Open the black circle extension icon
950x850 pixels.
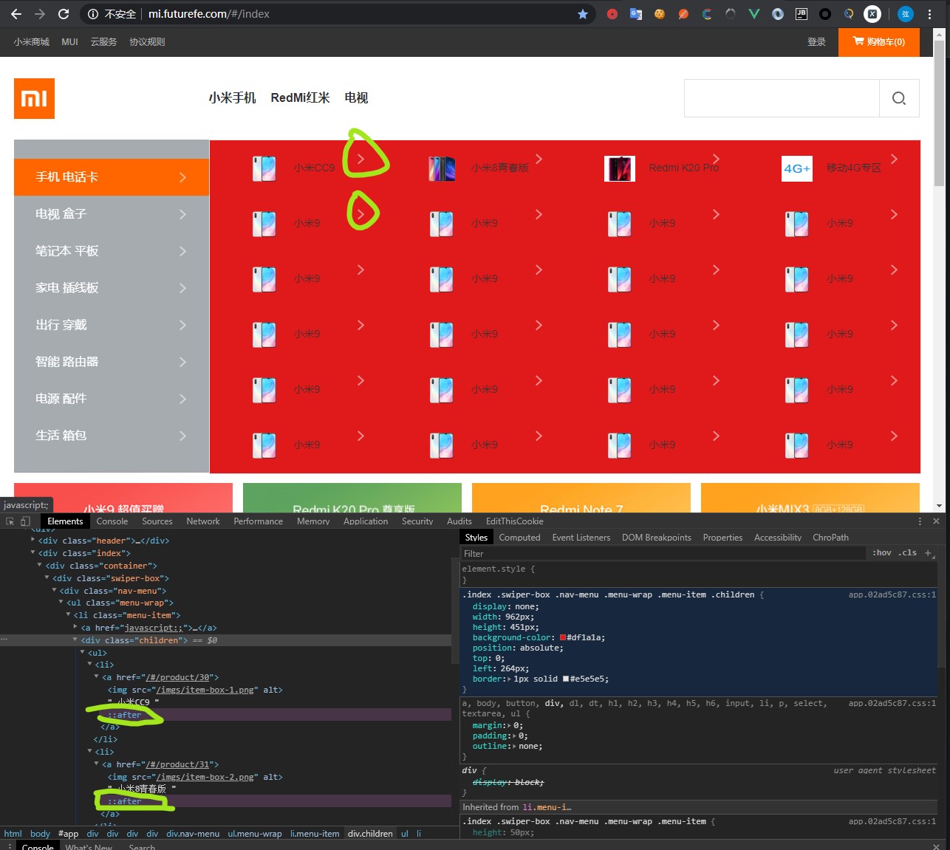tap(825, 14)
